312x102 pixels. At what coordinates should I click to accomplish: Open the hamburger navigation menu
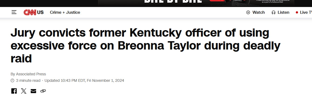14,12
